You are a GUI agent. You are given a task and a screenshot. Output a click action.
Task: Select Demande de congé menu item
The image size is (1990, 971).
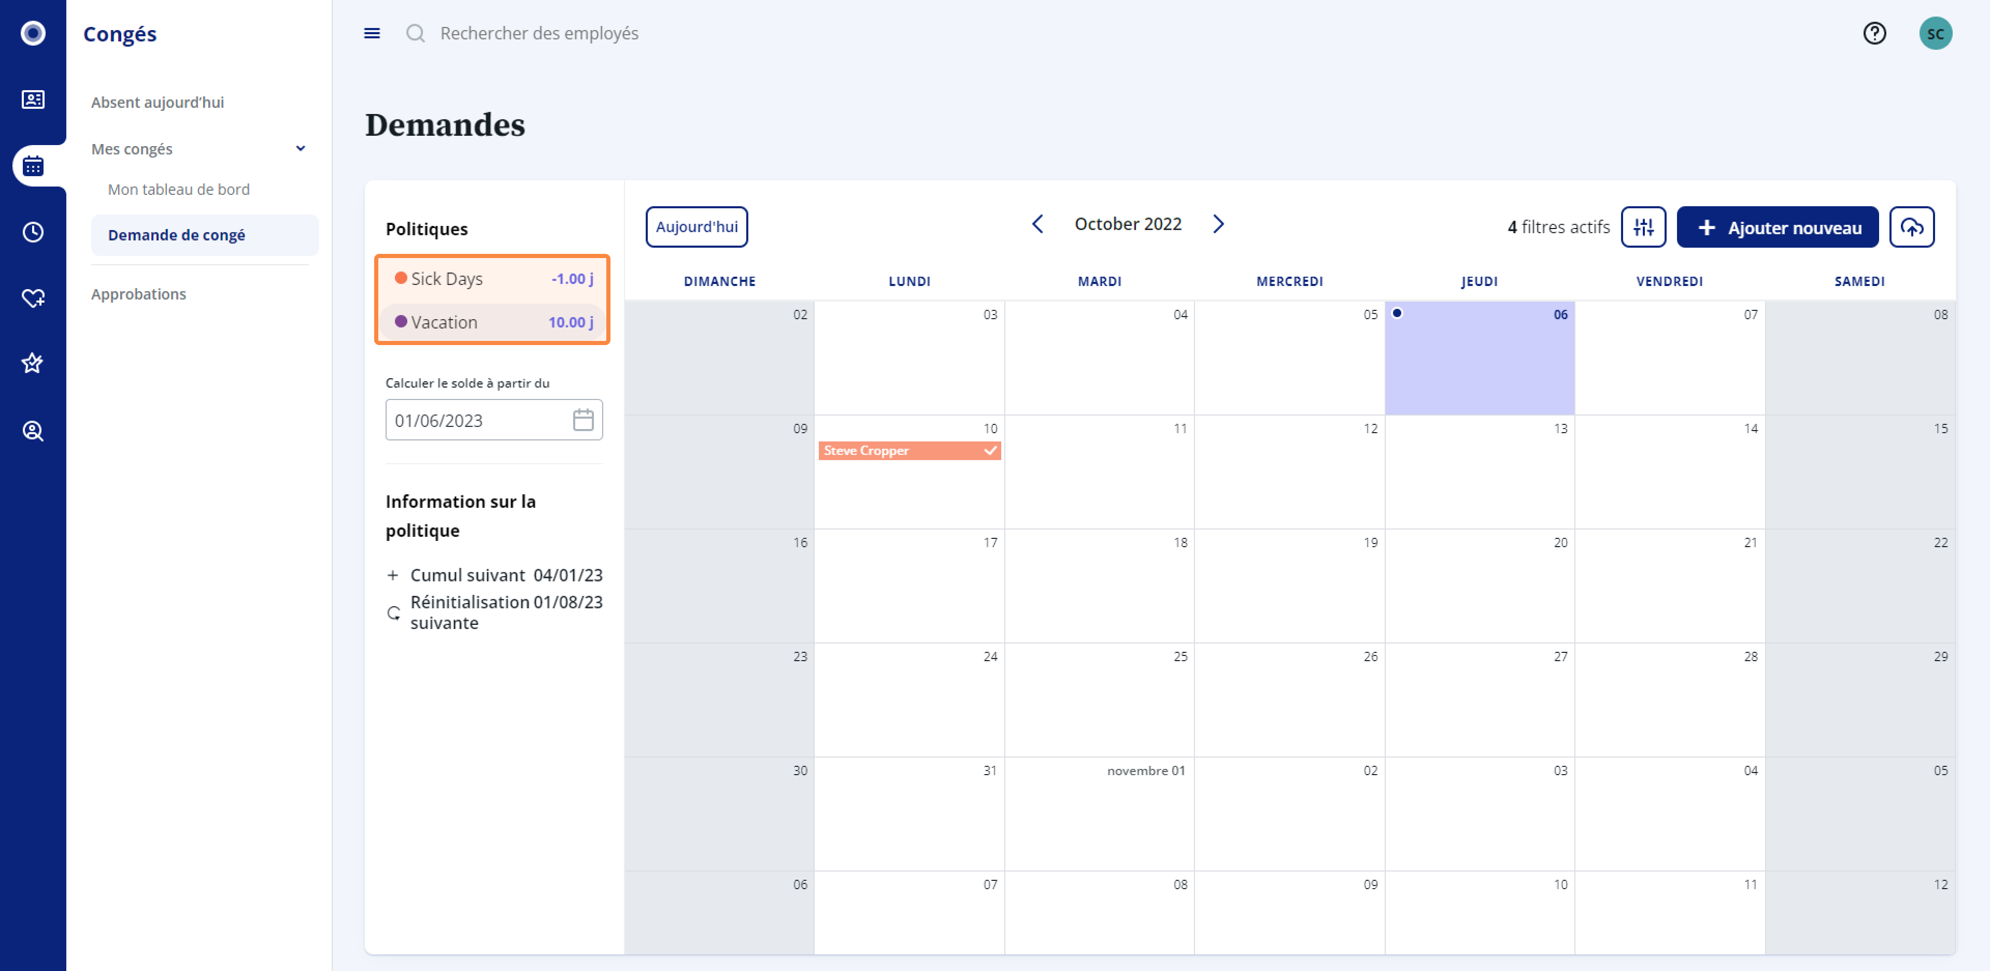tap(205, 235)
